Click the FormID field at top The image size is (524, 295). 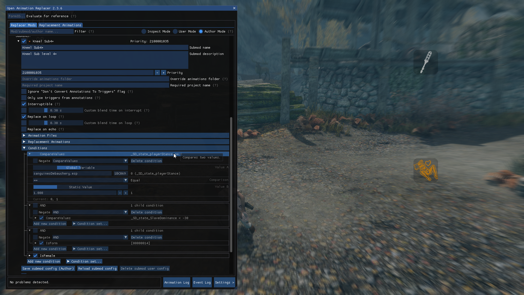click(16, 16)
